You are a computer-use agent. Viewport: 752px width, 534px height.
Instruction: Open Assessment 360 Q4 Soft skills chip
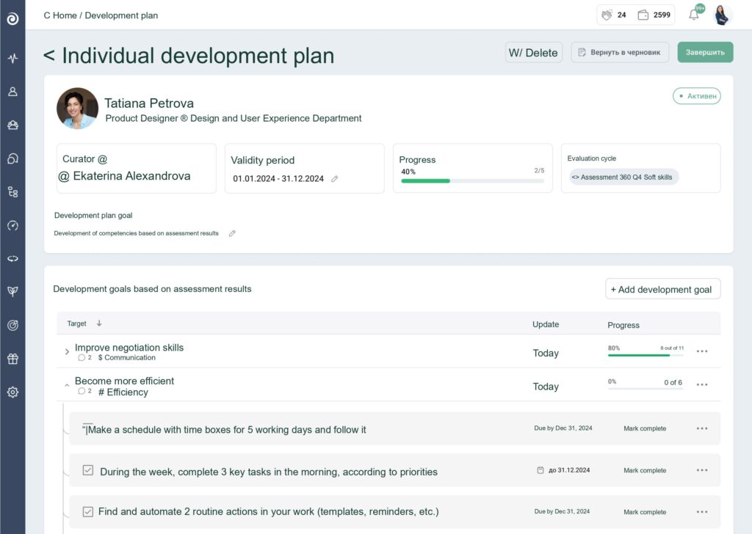click(623, 178)
